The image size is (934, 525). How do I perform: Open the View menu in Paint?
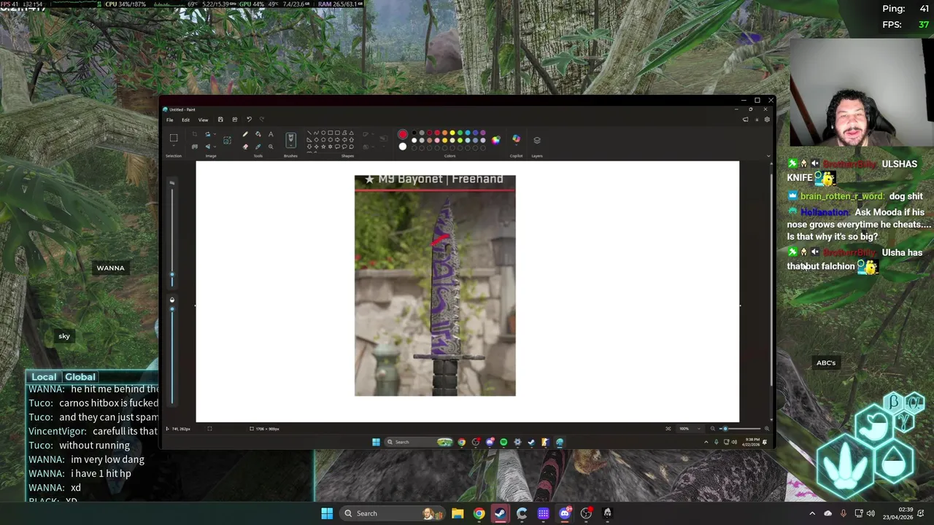coord(204,120)
